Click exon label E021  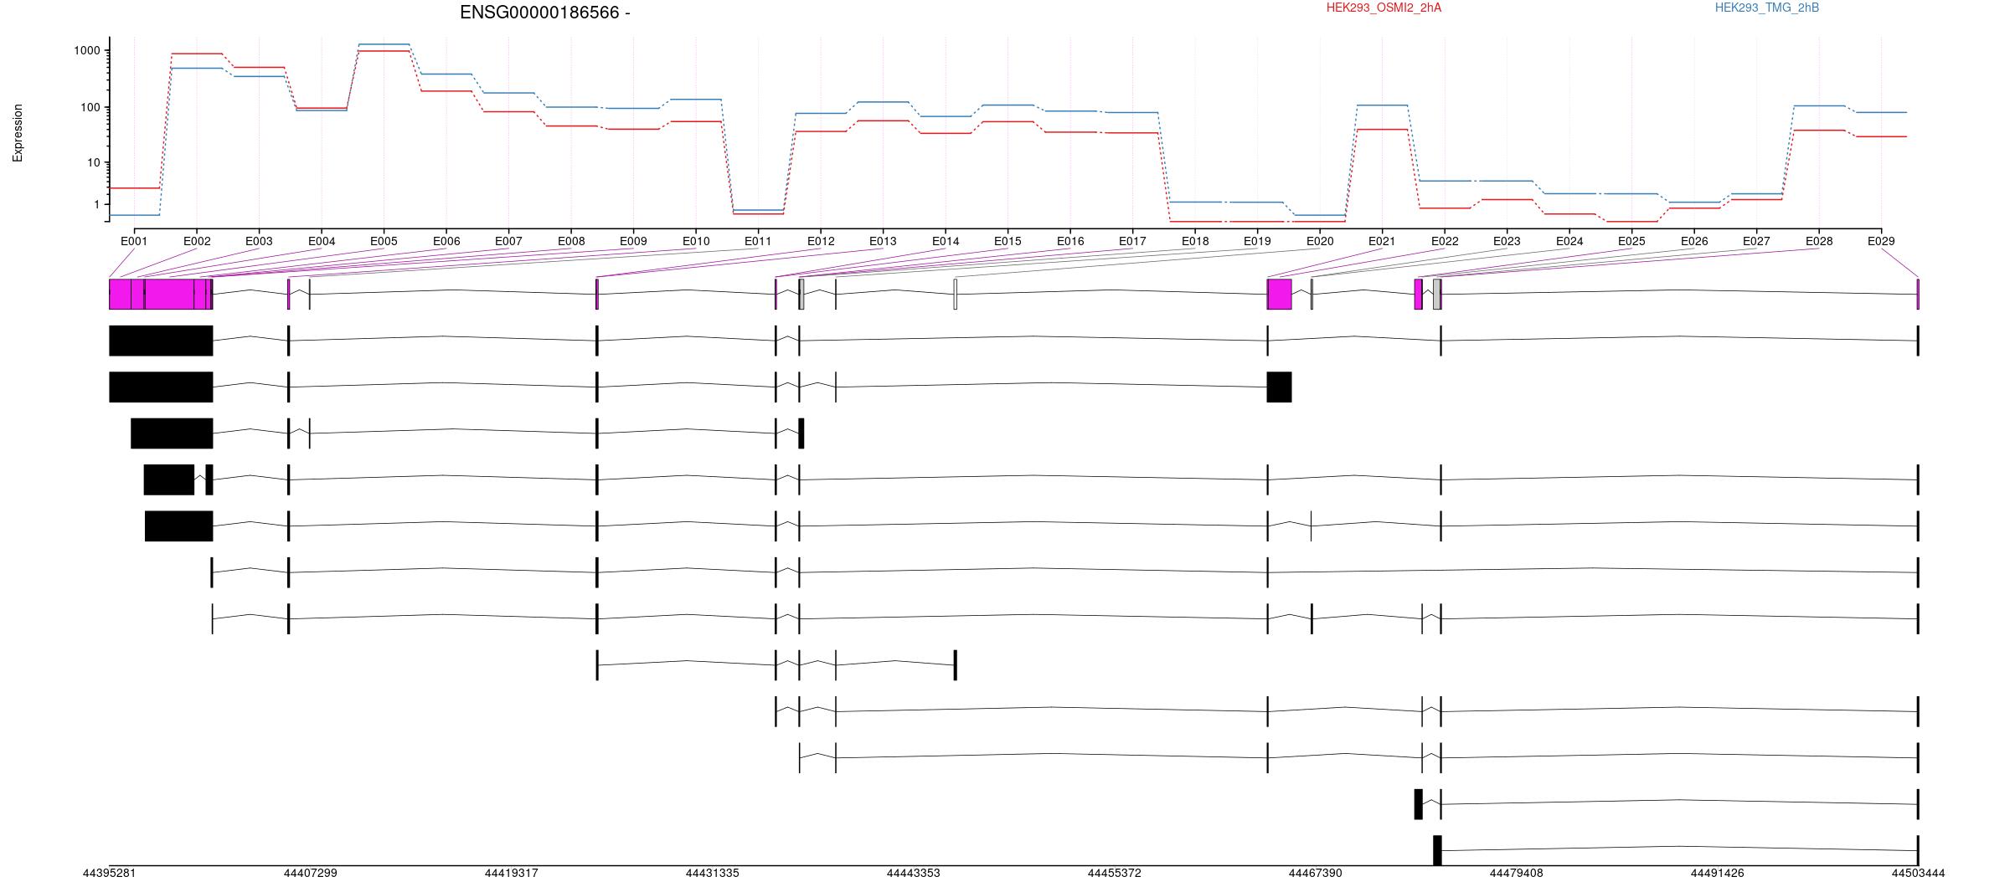[x=1382, y=242]
